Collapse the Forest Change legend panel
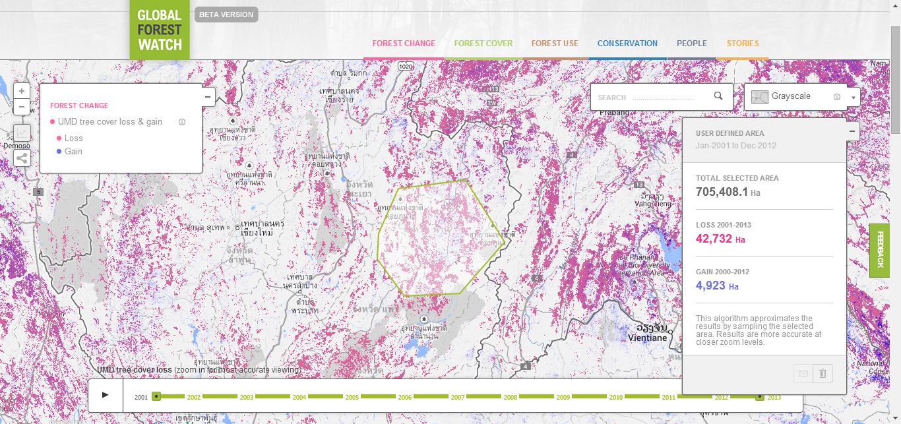The image size is (901, 424). point(207,98)
